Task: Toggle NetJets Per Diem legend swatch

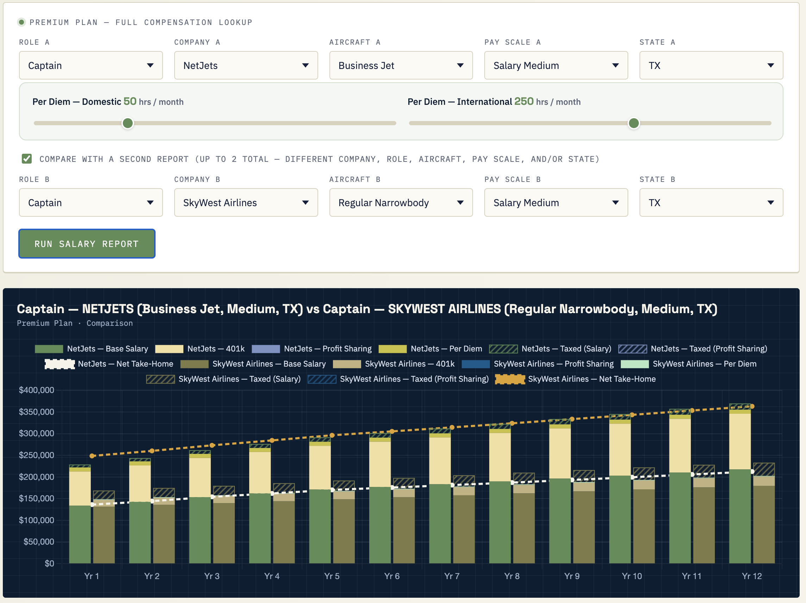Action: [392, 349]
